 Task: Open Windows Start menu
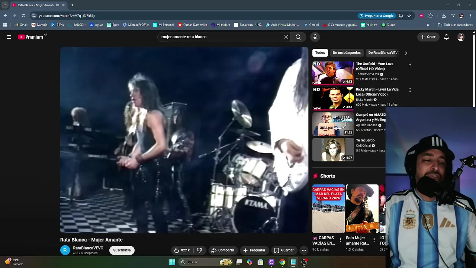point(172,262)
